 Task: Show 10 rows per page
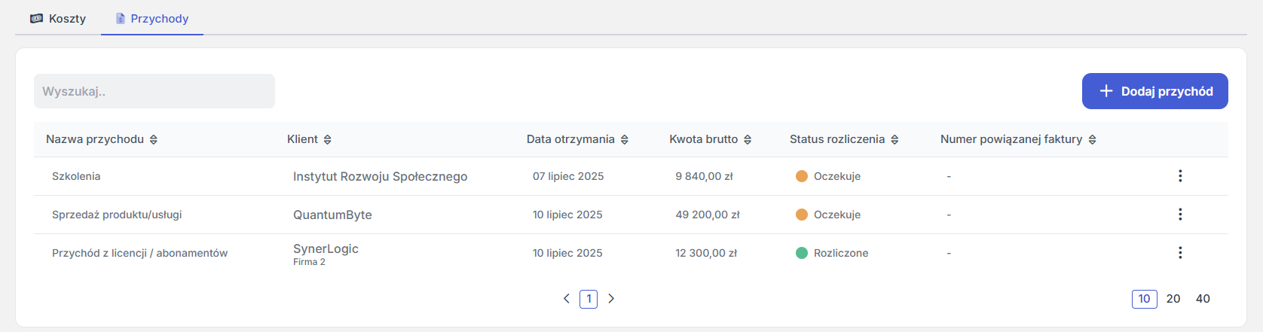(1144, 299)
